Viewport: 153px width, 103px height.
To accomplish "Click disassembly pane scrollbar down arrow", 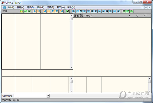I will (71, 68).
